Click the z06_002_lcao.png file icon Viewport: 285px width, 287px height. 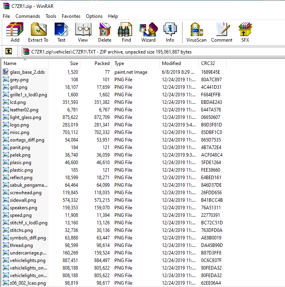pyautogui.click(x=6, y=283)
